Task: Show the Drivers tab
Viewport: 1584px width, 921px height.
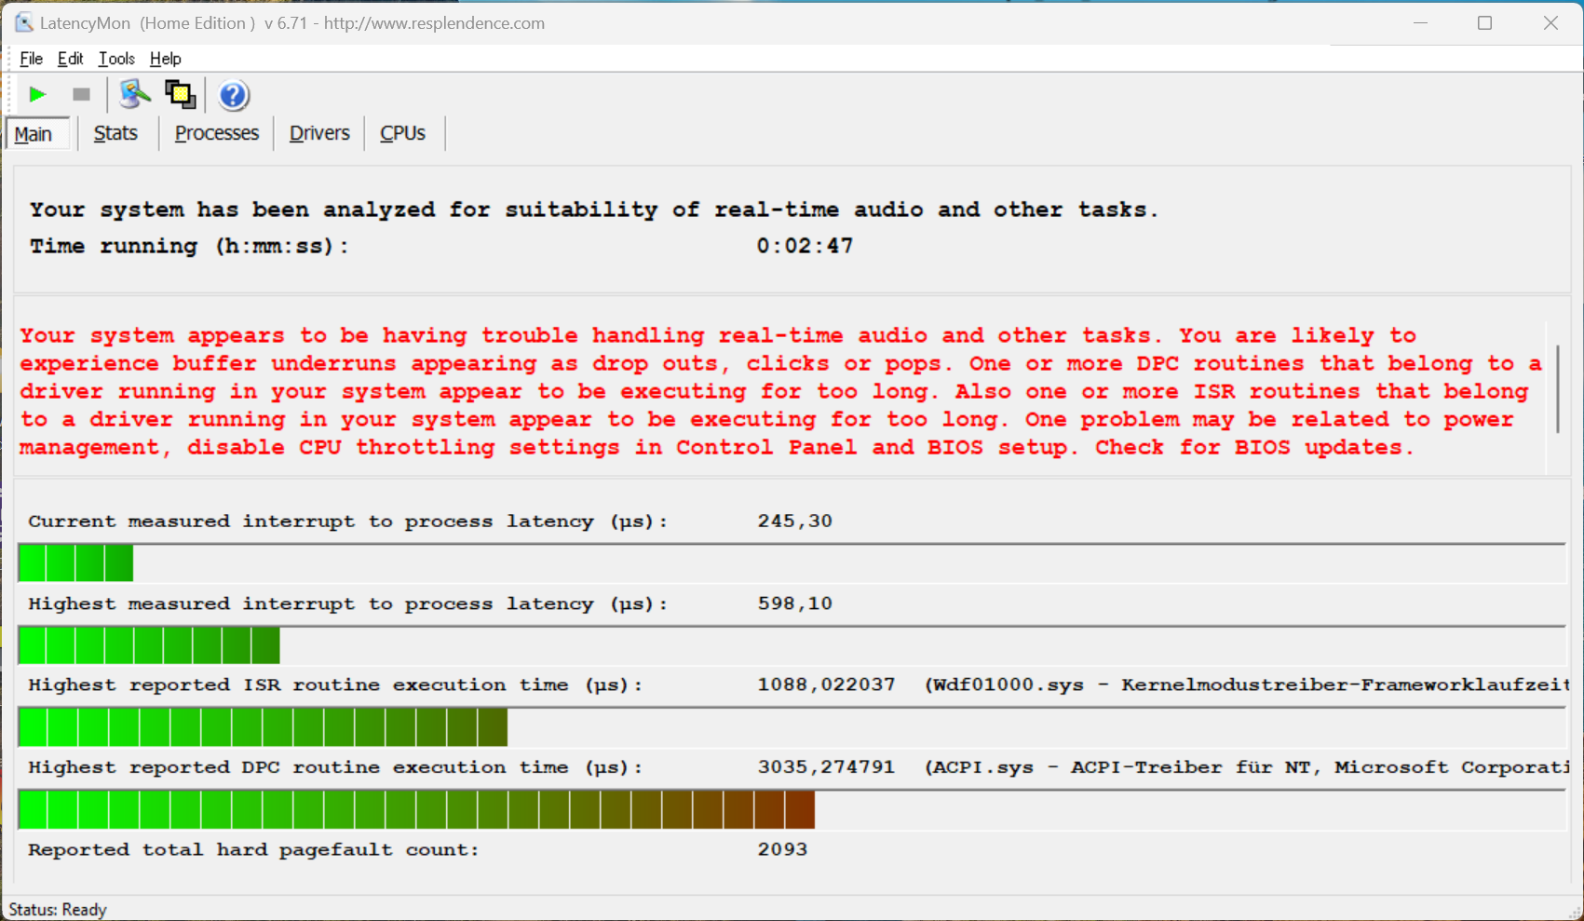Action: click(x=318, y=133)
